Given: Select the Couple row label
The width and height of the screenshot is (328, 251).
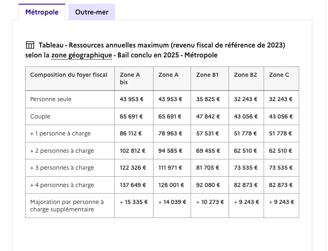Looking at the screenshot, I should (40, 116).
